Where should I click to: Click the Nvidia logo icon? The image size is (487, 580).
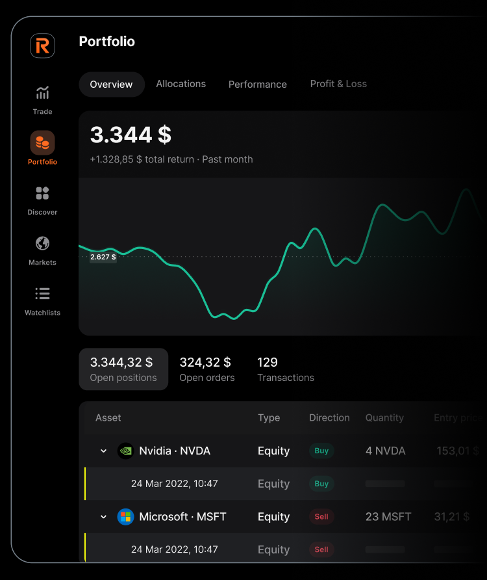click(125, 451)
